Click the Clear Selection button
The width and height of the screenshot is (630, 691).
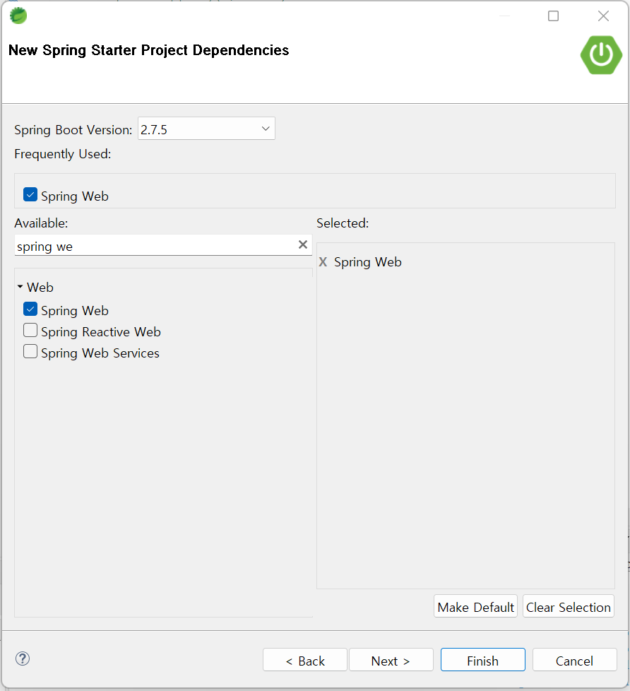coord(569,606)
